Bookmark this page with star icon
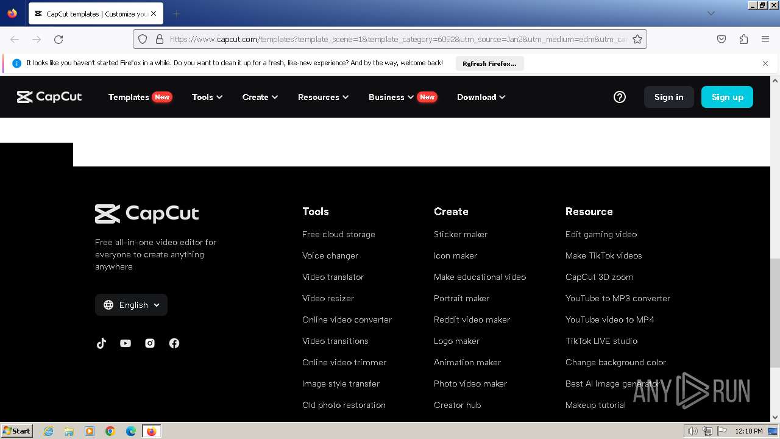The image size is (780, 439). pyautogui.click(x=637, y=39)
